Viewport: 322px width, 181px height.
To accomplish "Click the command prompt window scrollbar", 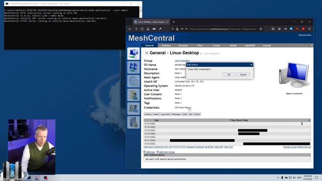I will [141, 12].
